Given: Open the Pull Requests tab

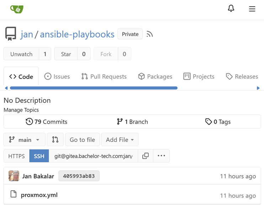Looking at the screenshot, I should (104, 76).
